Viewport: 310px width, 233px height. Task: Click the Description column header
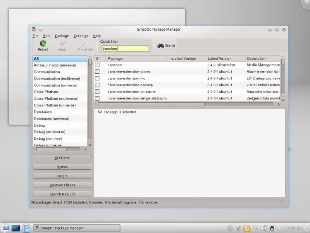coord(263,59)
